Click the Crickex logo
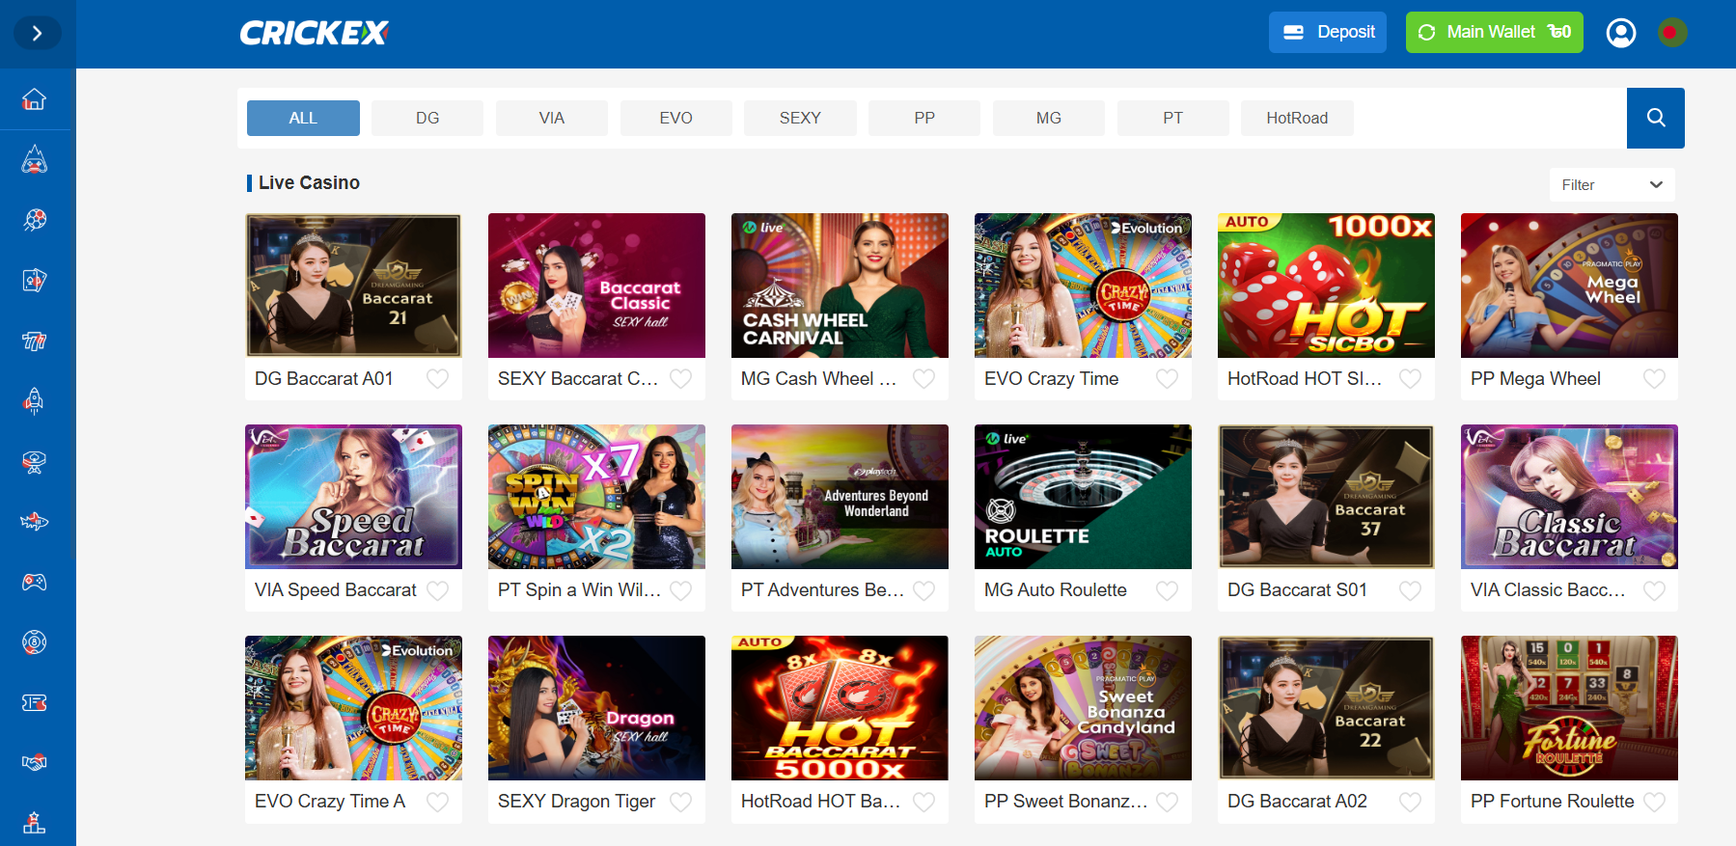 (314, 34)
